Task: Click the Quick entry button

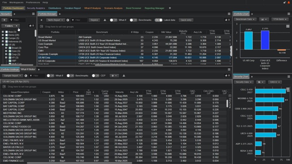Action: 186,20
